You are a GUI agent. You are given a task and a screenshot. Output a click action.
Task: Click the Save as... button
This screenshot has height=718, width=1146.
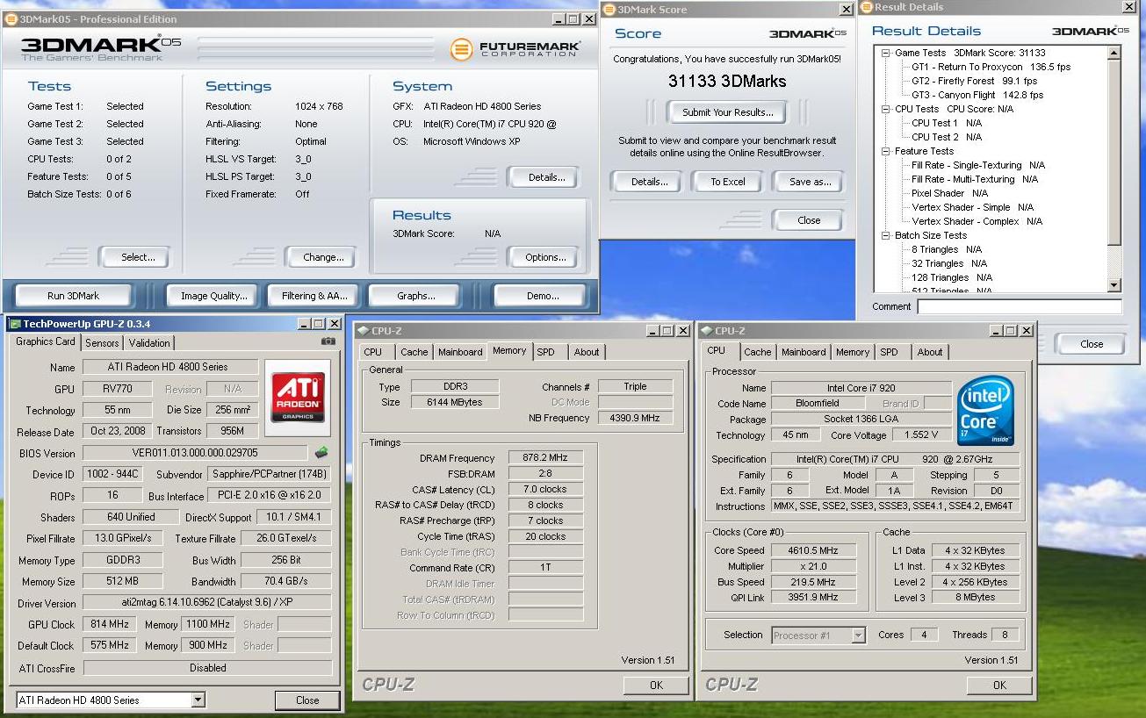tap(809, 182)
